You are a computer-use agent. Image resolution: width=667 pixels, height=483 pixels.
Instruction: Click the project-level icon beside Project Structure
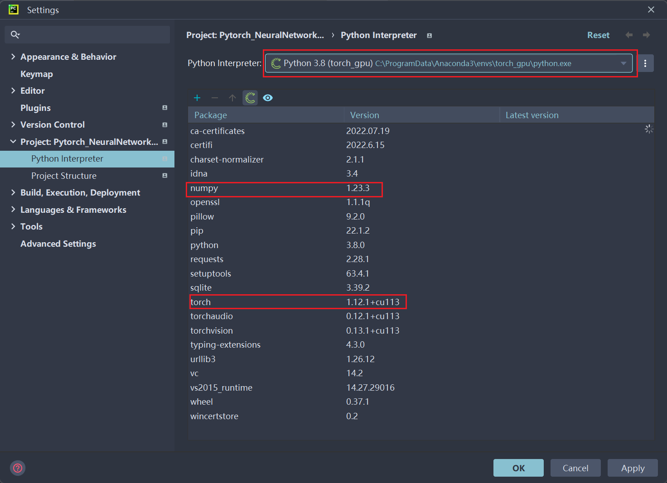pos(164,176)
